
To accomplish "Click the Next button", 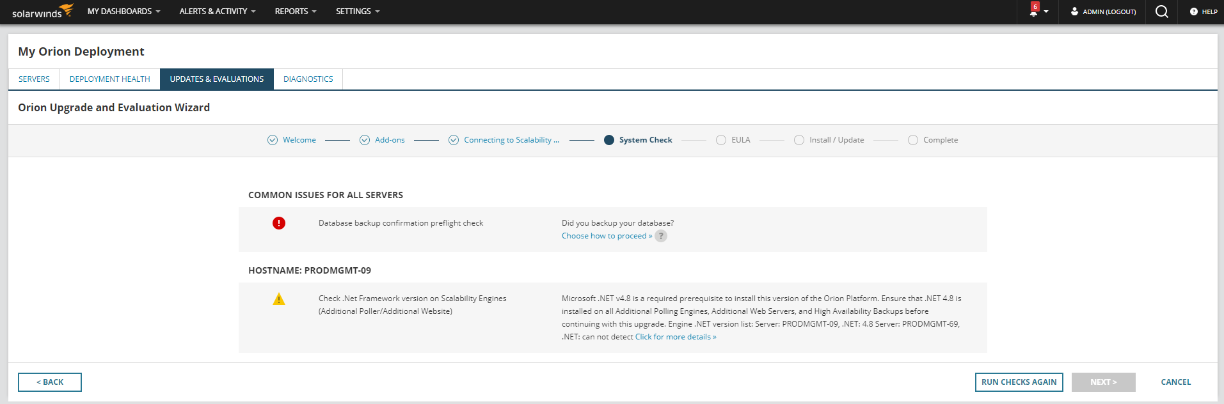I will 1104,382.
